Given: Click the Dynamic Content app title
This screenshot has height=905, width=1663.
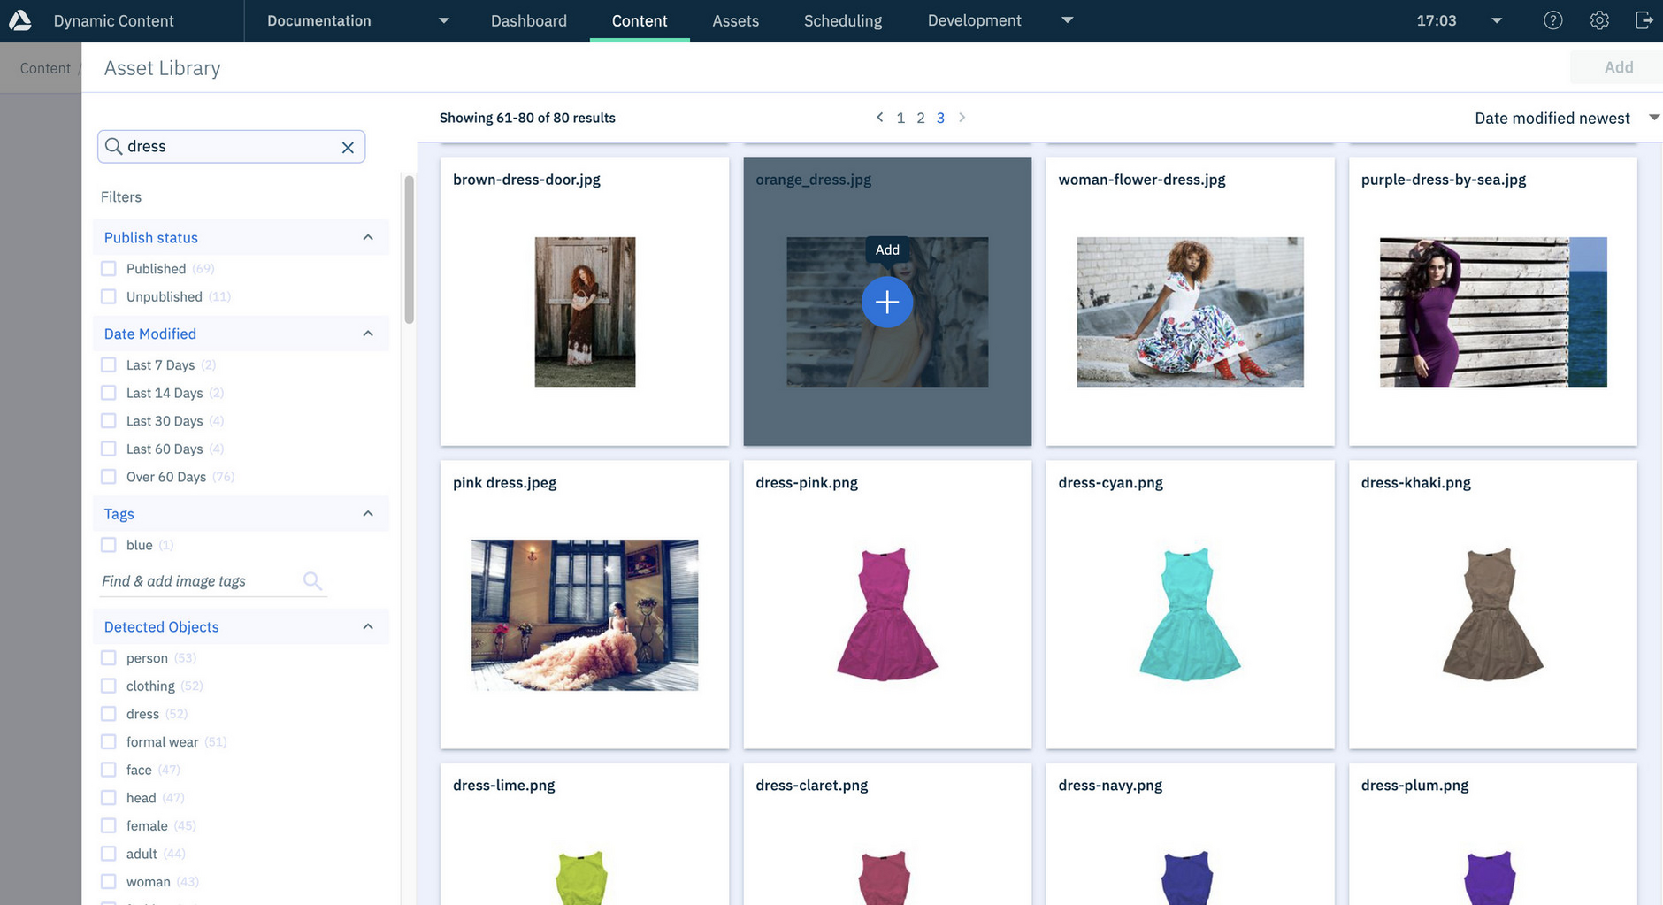Looking at the screenshot, I should pyautogui.click(x=113, y=20).
